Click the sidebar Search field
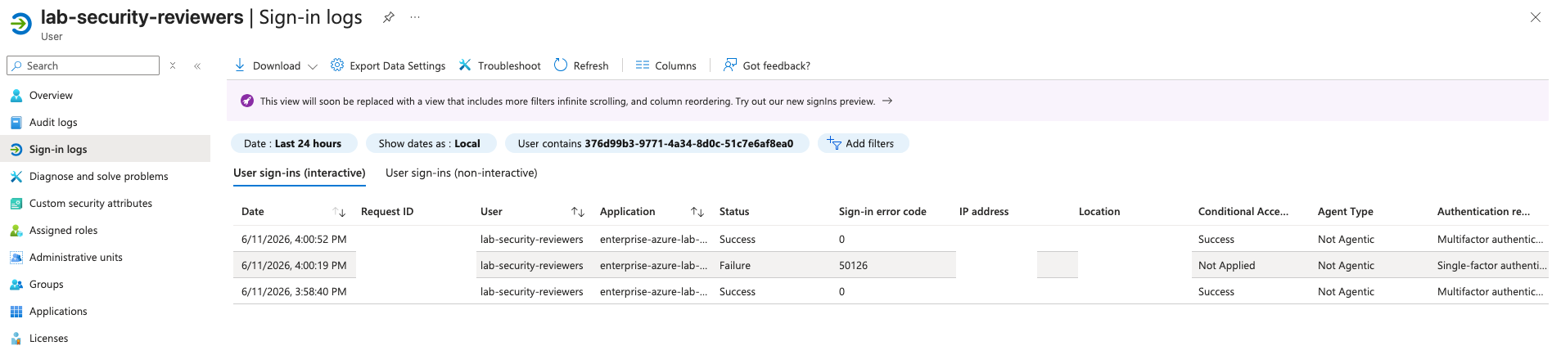This screenshot has width=1561, height=346. pyautogui.click(x=83, y=65)
